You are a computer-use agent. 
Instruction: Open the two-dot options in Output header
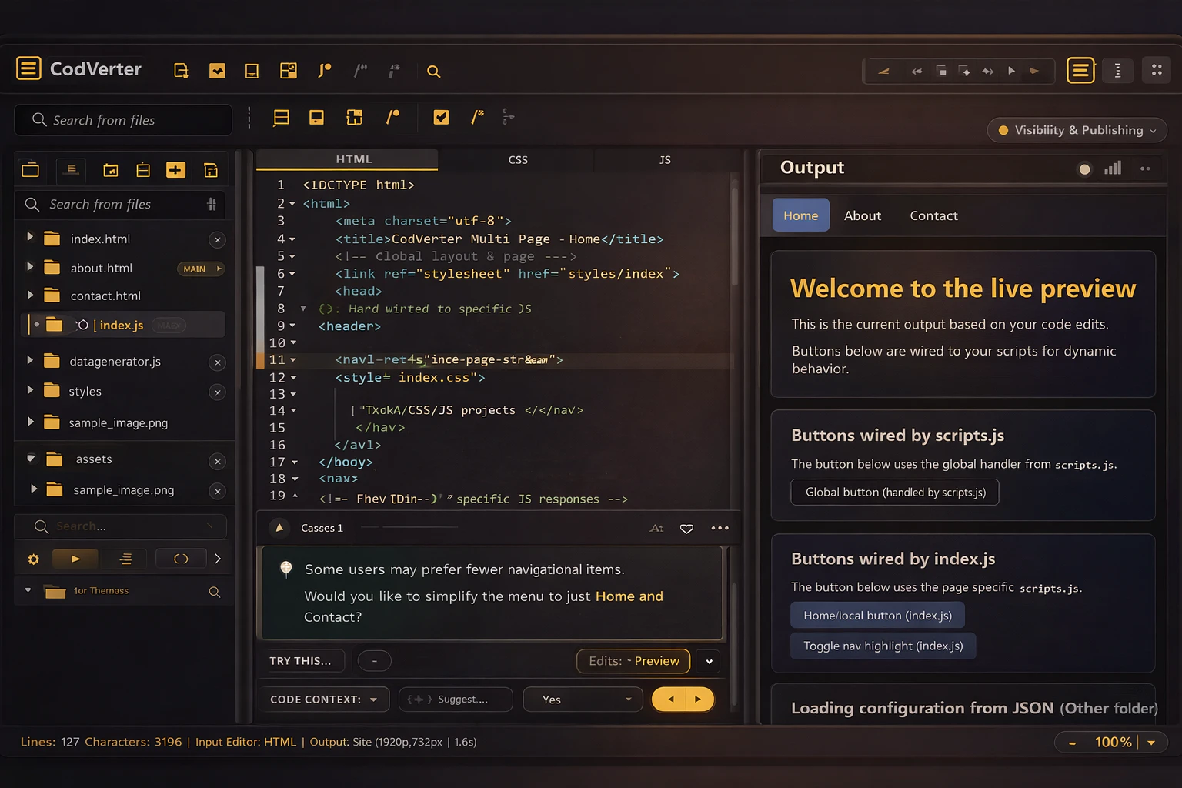(1145, 169)
